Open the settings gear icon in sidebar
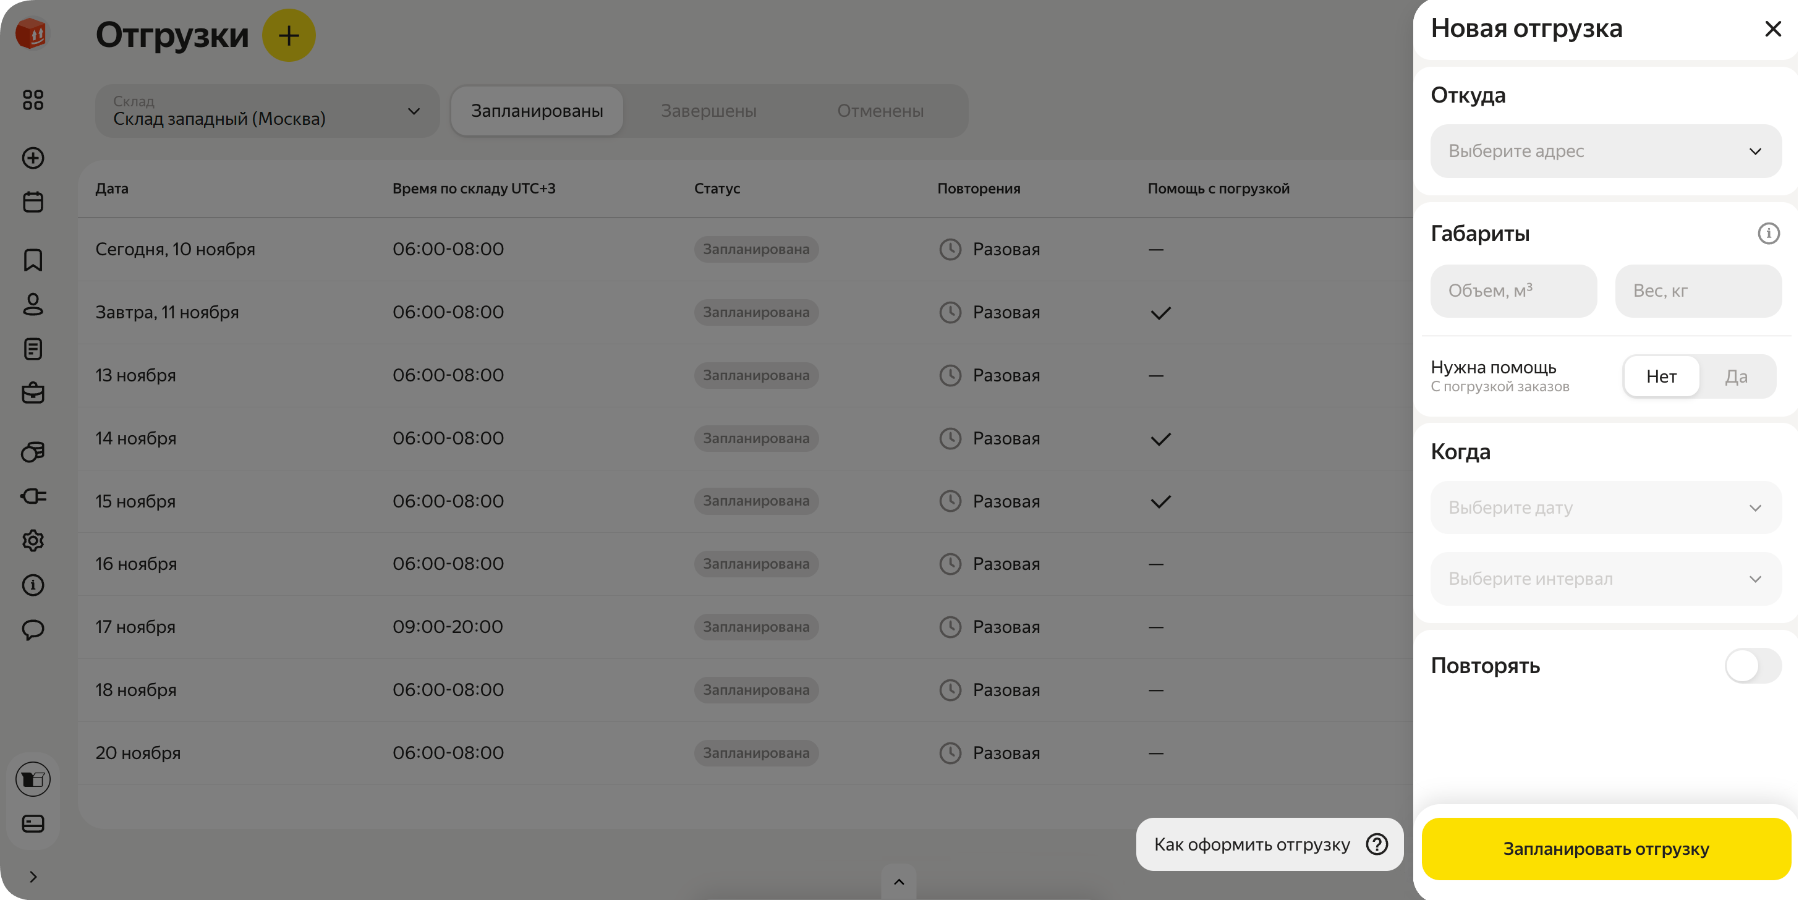Viewport: 1799px width, 900px height. (x=33, y=540)
